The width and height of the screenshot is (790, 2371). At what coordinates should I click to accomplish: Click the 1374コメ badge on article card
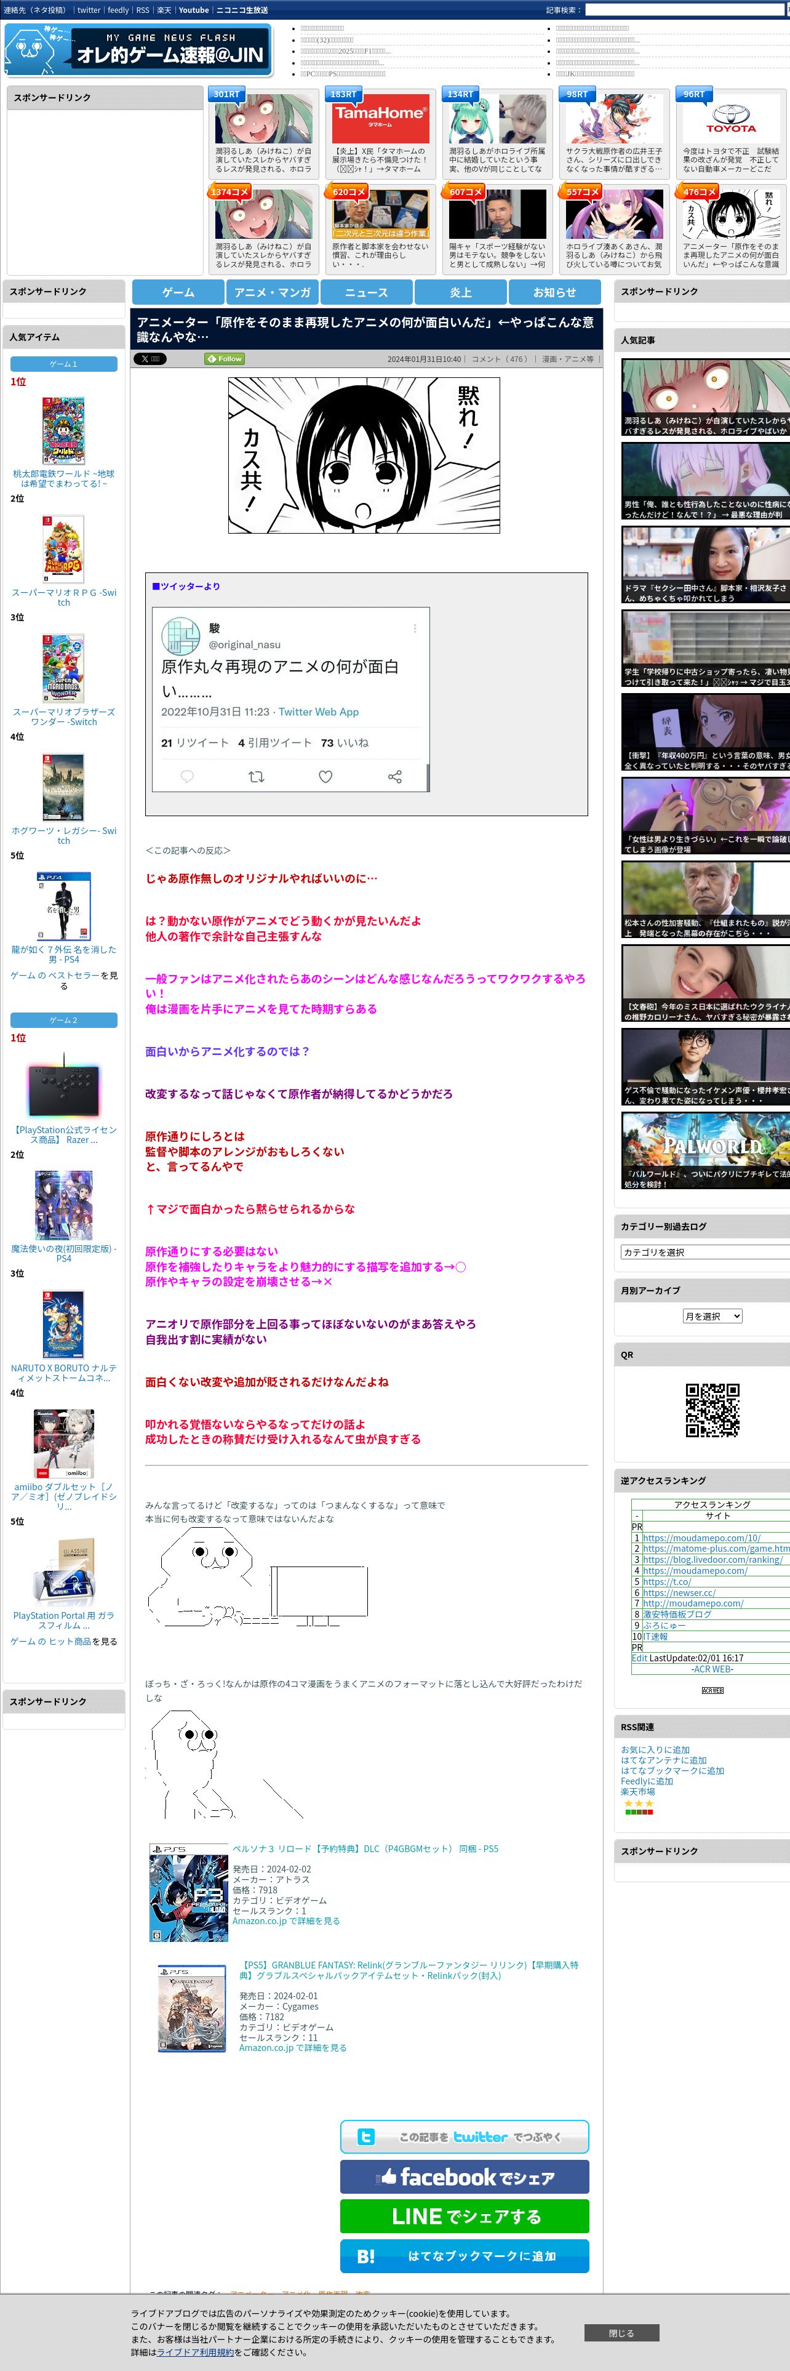(229, 191)
